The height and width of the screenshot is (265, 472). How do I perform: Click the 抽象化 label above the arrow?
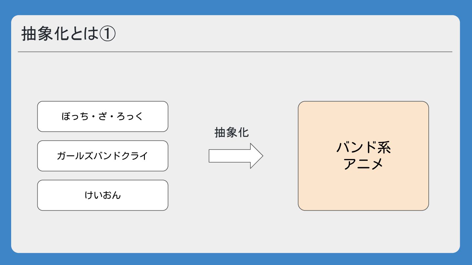[231, 132]
